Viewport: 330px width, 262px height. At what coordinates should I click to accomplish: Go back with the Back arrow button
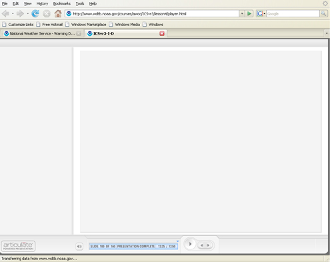pos(5,14)
